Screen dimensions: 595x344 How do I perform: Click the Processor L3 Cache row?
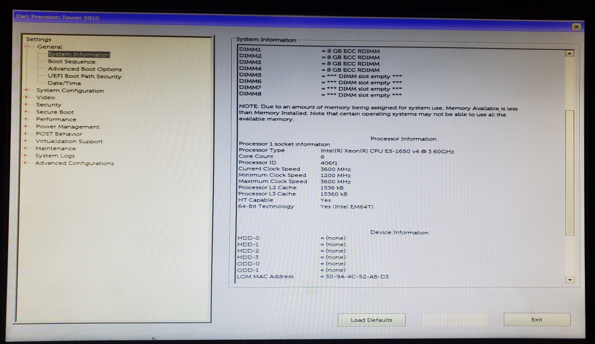point(293,194)
